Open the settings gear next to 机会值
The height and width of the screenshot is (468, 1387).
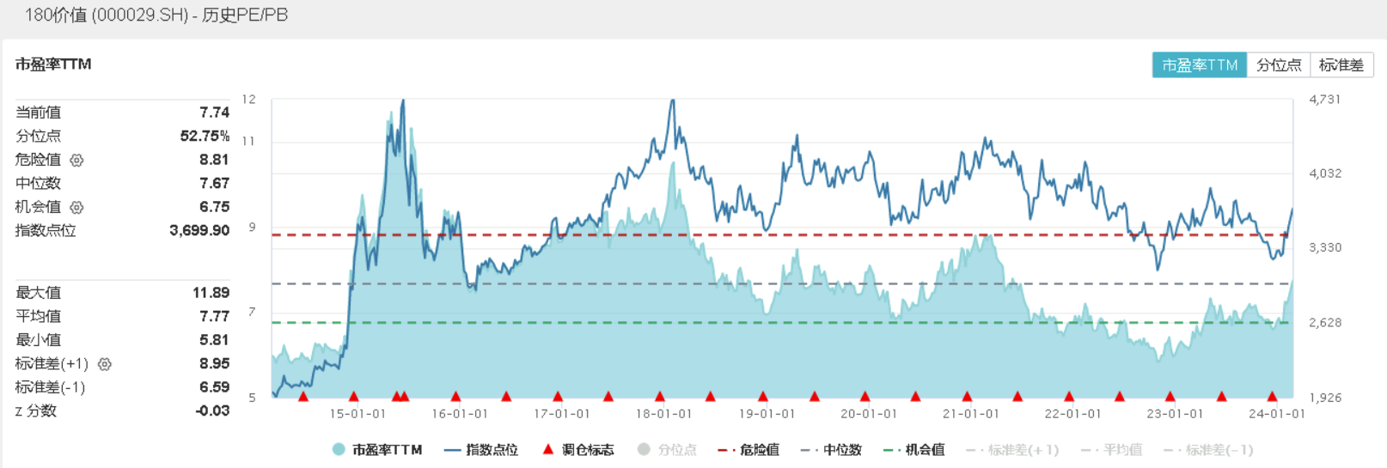76,208
